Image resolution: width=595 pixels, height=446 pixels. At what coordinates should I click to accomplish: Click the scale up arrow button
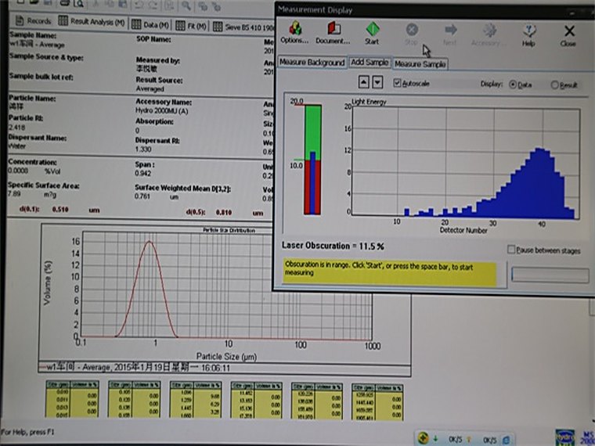coord(363,81)
